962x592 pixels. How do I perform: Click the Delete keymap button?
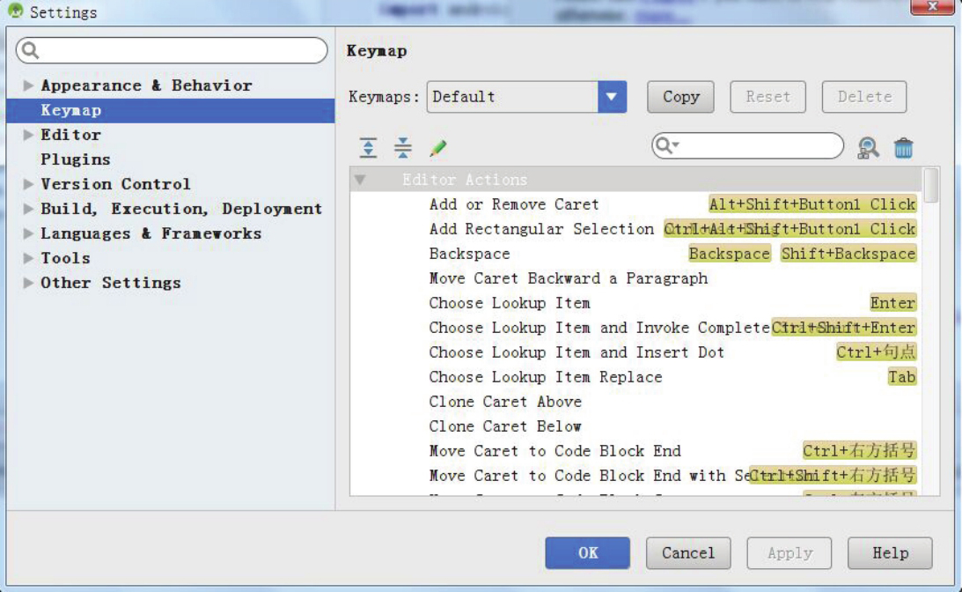[863, 96]
